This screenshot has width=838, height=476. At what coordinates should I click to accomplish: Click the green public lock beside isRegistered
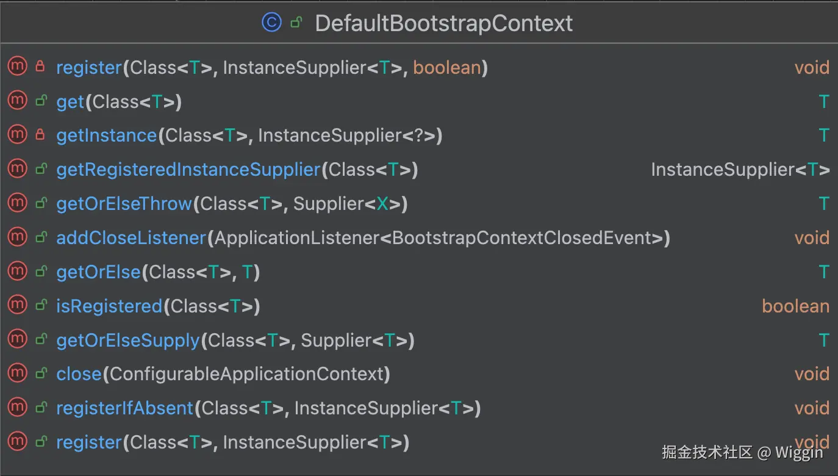pos(40,305)
